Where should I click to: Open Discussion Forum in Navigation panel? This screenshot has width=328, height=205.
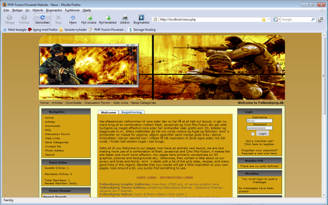pyautogui.click(x=57, y=134)
